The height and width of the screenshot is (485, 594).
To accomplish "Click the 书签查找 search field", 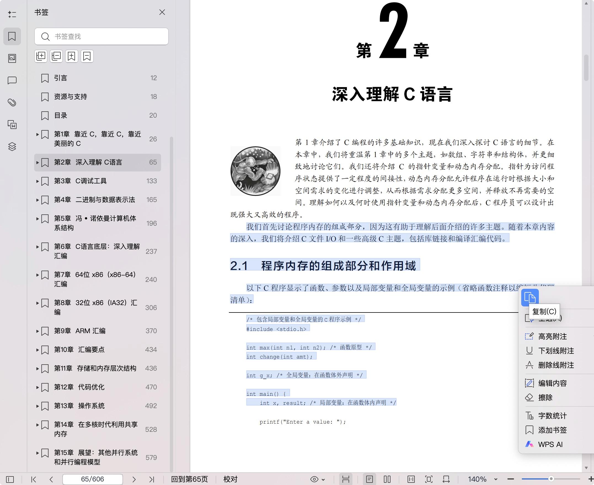I will pos(101,36).
